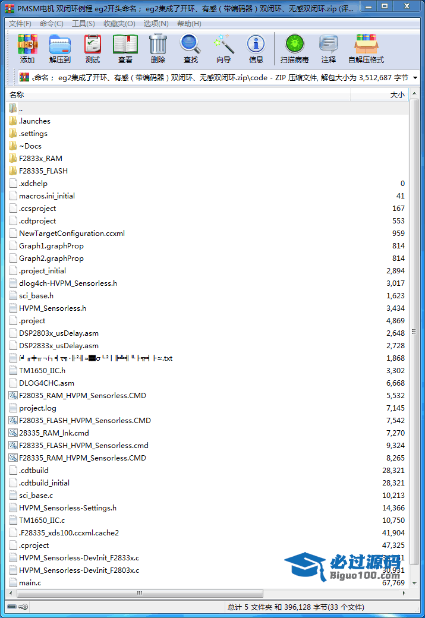Open the Wizard (向导) wand icon
Screen dimensions: 425x618
[223, 44]
